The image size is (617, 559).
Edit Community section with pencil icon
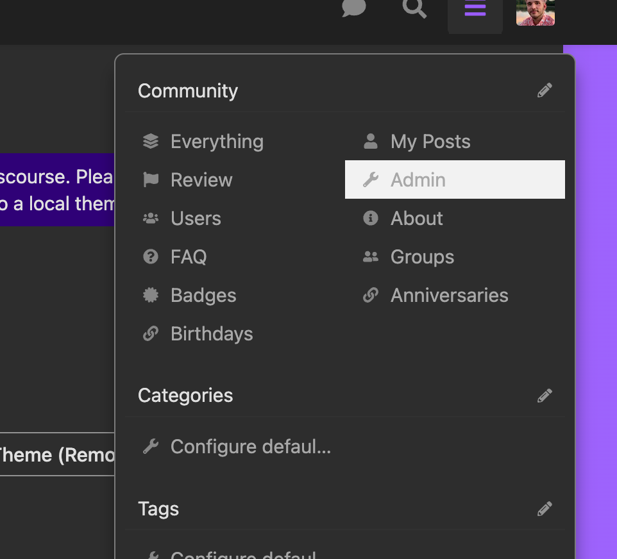pyautogui.click(x=545, y=90)
